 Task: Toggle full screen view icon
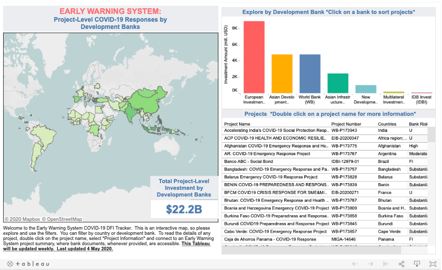coord(432,264)
